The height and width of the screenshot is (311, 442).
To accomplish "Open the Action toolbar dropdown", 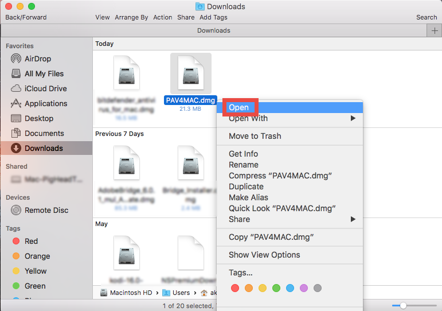I will [163, 17].
